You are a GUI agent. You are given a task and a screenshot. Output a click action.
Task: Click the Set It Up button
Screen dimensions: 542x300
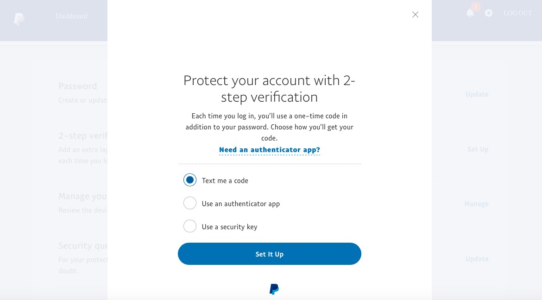click(269, 254)
